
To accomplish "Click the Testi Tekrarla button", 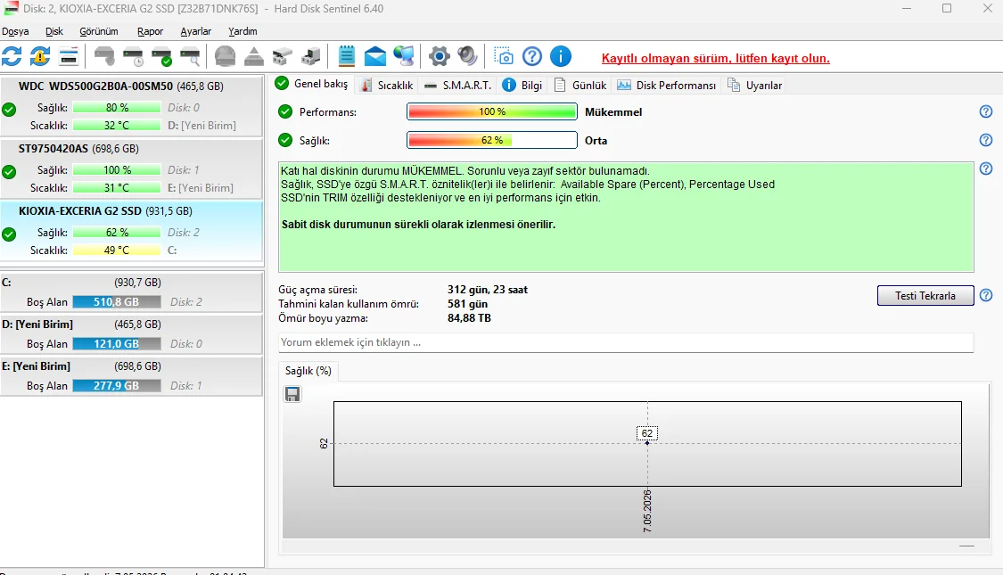I will point(925,295).
